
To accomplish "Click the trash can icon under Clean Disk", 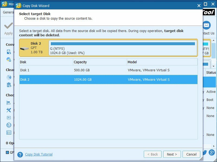I will 9,85.
